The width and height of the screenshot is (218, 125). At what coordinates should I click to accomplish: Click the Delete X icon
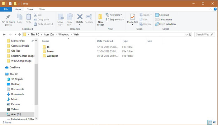click(80, 17)
